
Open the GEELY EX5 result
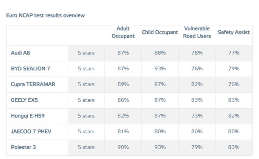pos(25,100)
